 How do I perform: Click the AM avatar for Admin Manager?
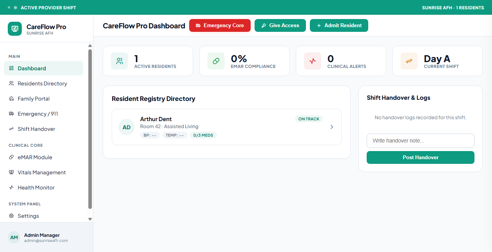[x=14, y=237]
